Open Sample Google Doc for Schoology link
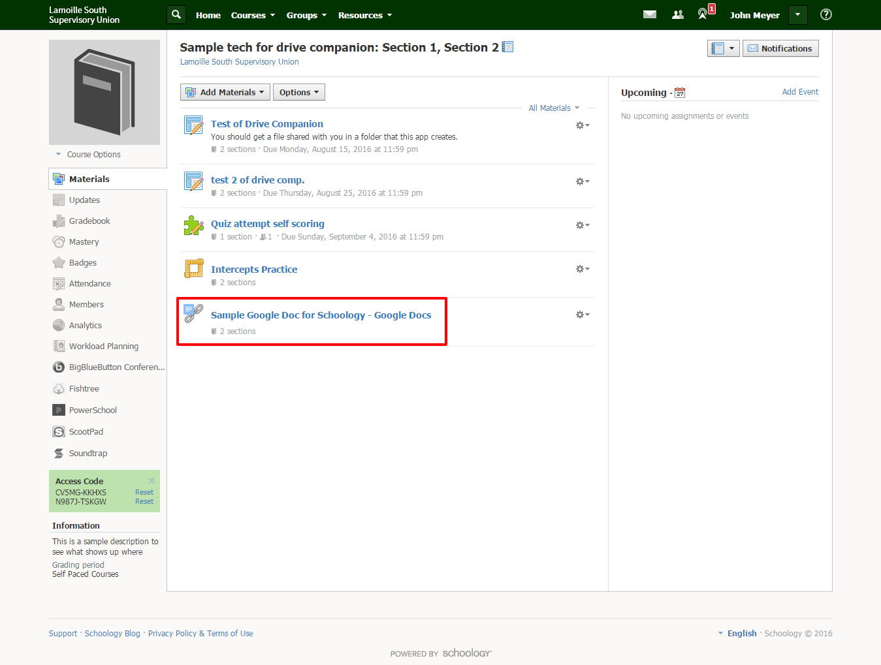This screenshot has height=665, width=881. coord(321,315)
